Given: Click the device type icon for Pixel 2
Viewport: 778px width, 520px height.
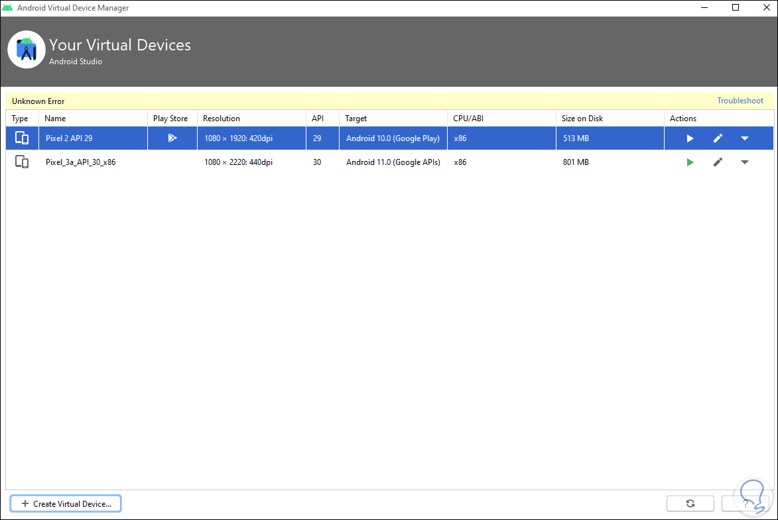Looking at the screenshot, I should 22,138.
